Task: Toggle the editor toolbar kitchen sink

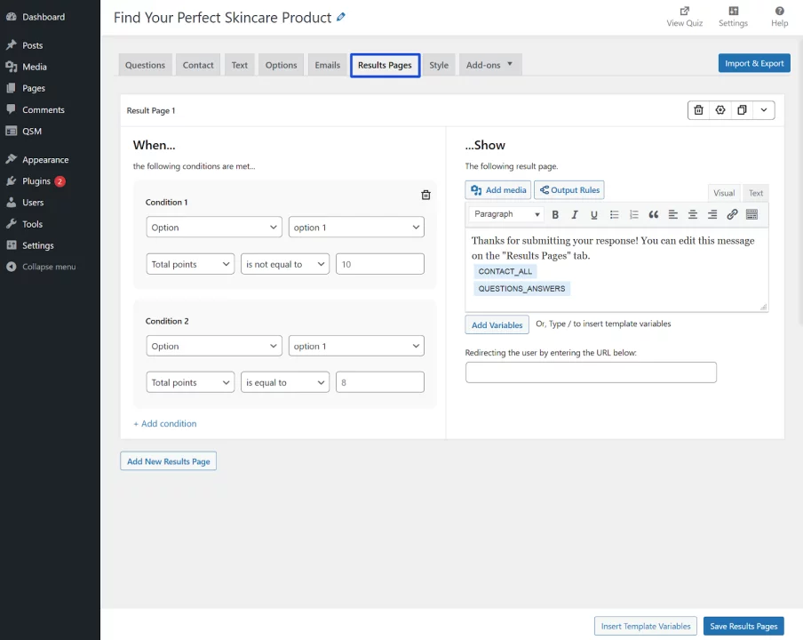Action: 751,215
